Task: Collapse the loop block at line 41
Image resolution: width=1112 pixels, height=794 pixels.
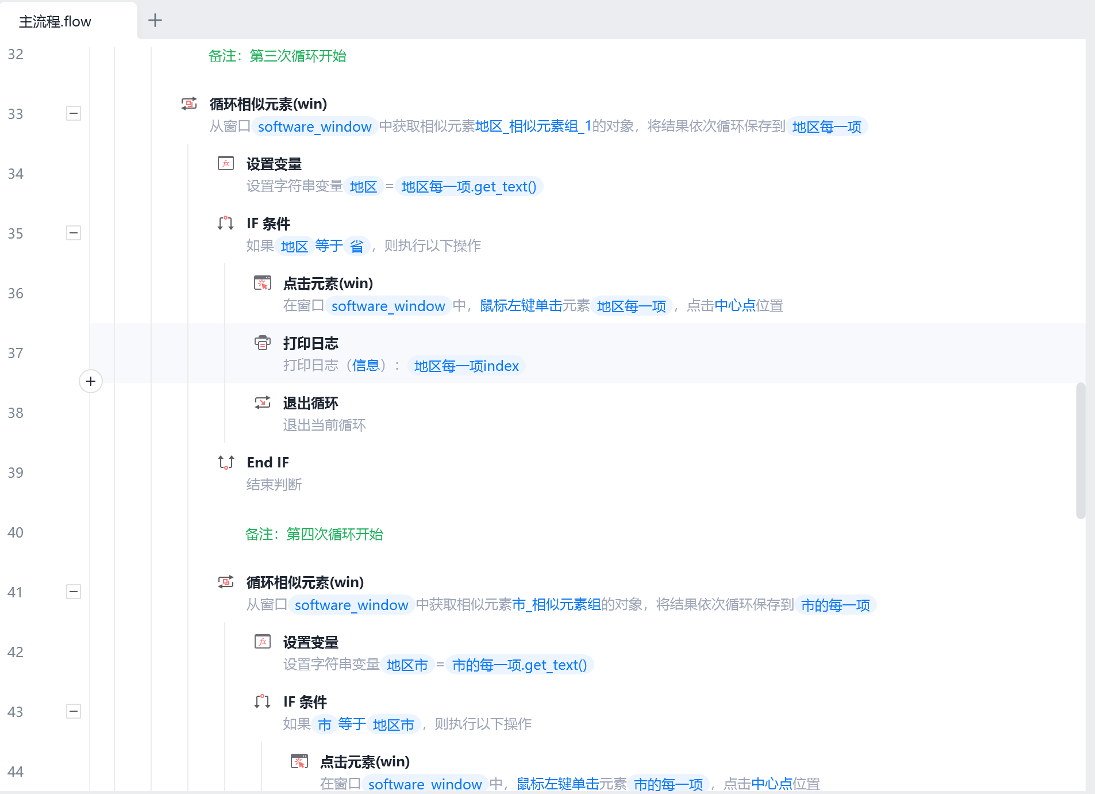Action: tap(74, 592)
